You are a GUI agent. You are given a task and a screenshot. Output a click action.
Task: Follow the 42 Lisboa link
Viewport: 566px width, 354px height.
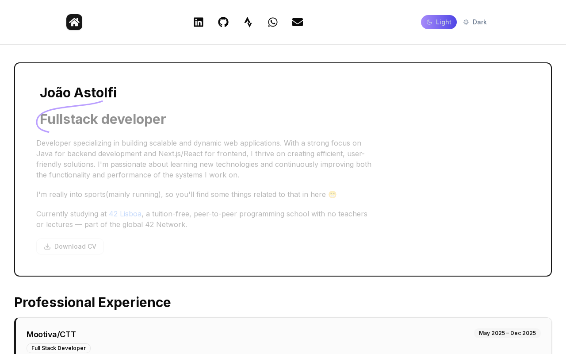click(x=125, y=214)
